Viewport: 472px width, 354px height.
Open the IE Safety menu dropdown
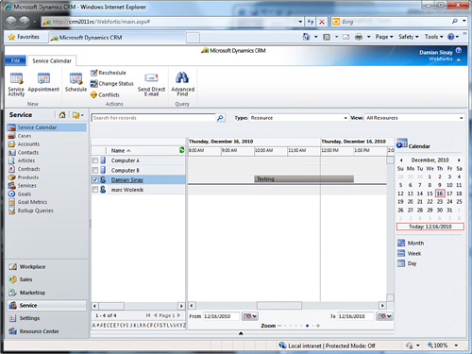click(x=409, y=37)
